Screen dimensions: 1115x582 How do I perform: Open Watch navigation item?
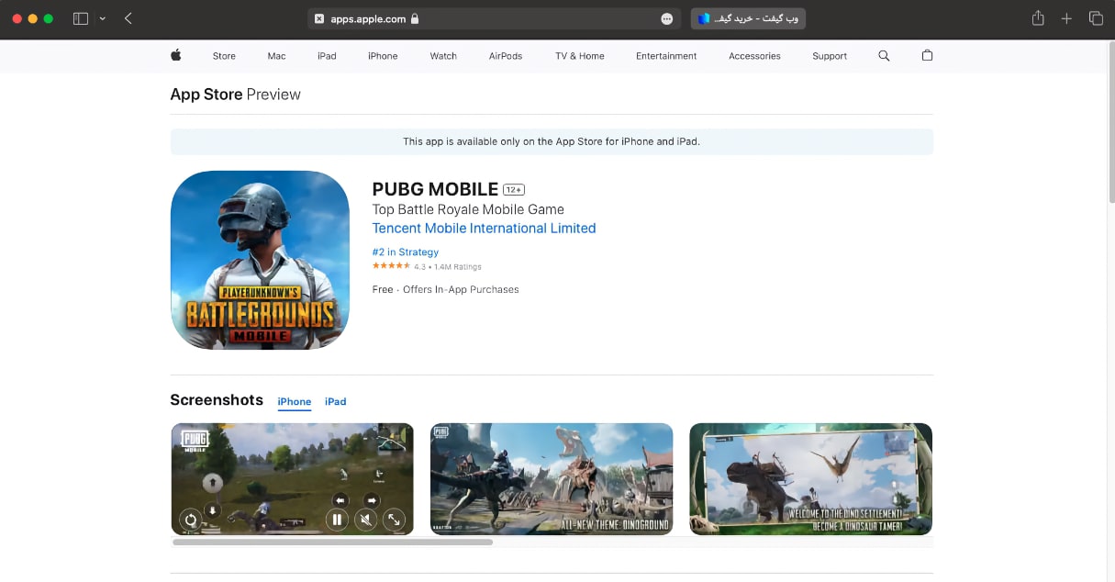click(443, 56)
